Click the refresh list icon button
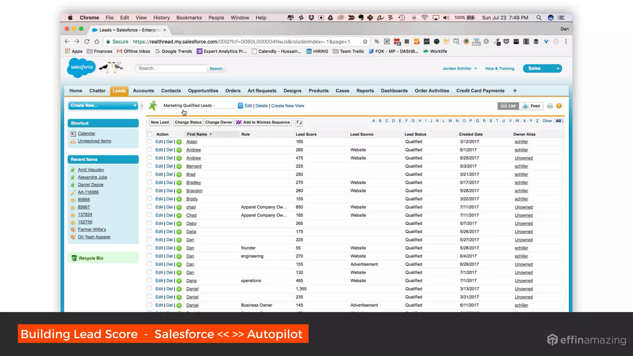The width and height of the screenshot is (633, 356). click(x=299, y=122)
